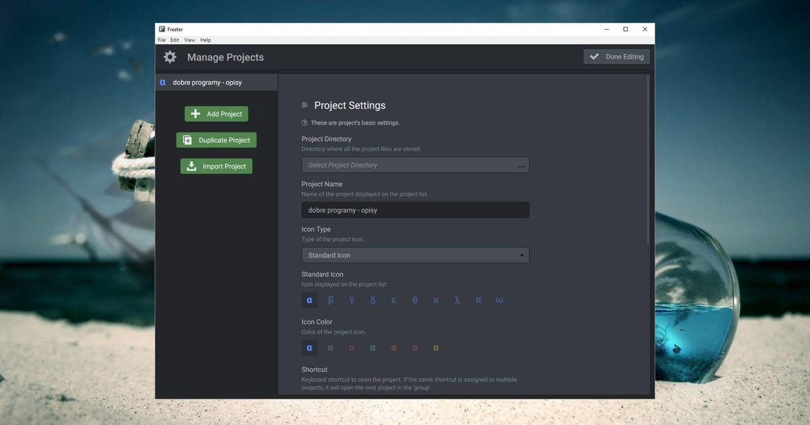Click the download icon on Import Project

pyautogui.click(x=192, y=166)
